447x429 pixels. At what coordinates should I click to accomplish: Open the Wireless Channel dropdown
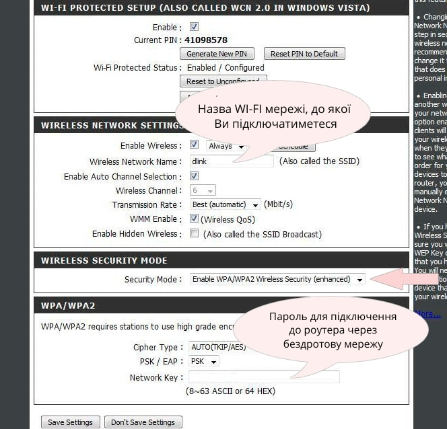click(202, 190)
